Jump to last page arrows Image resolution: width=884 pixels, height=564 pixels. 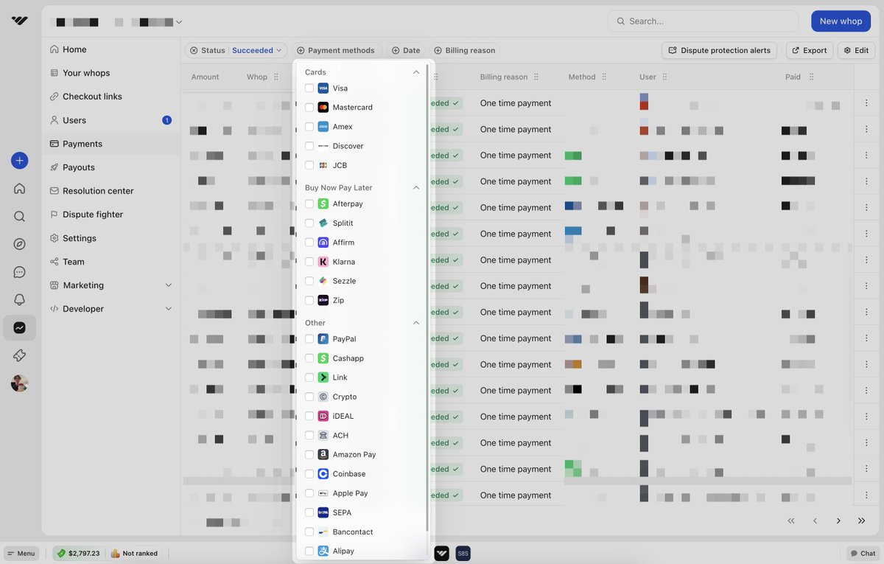862,521
